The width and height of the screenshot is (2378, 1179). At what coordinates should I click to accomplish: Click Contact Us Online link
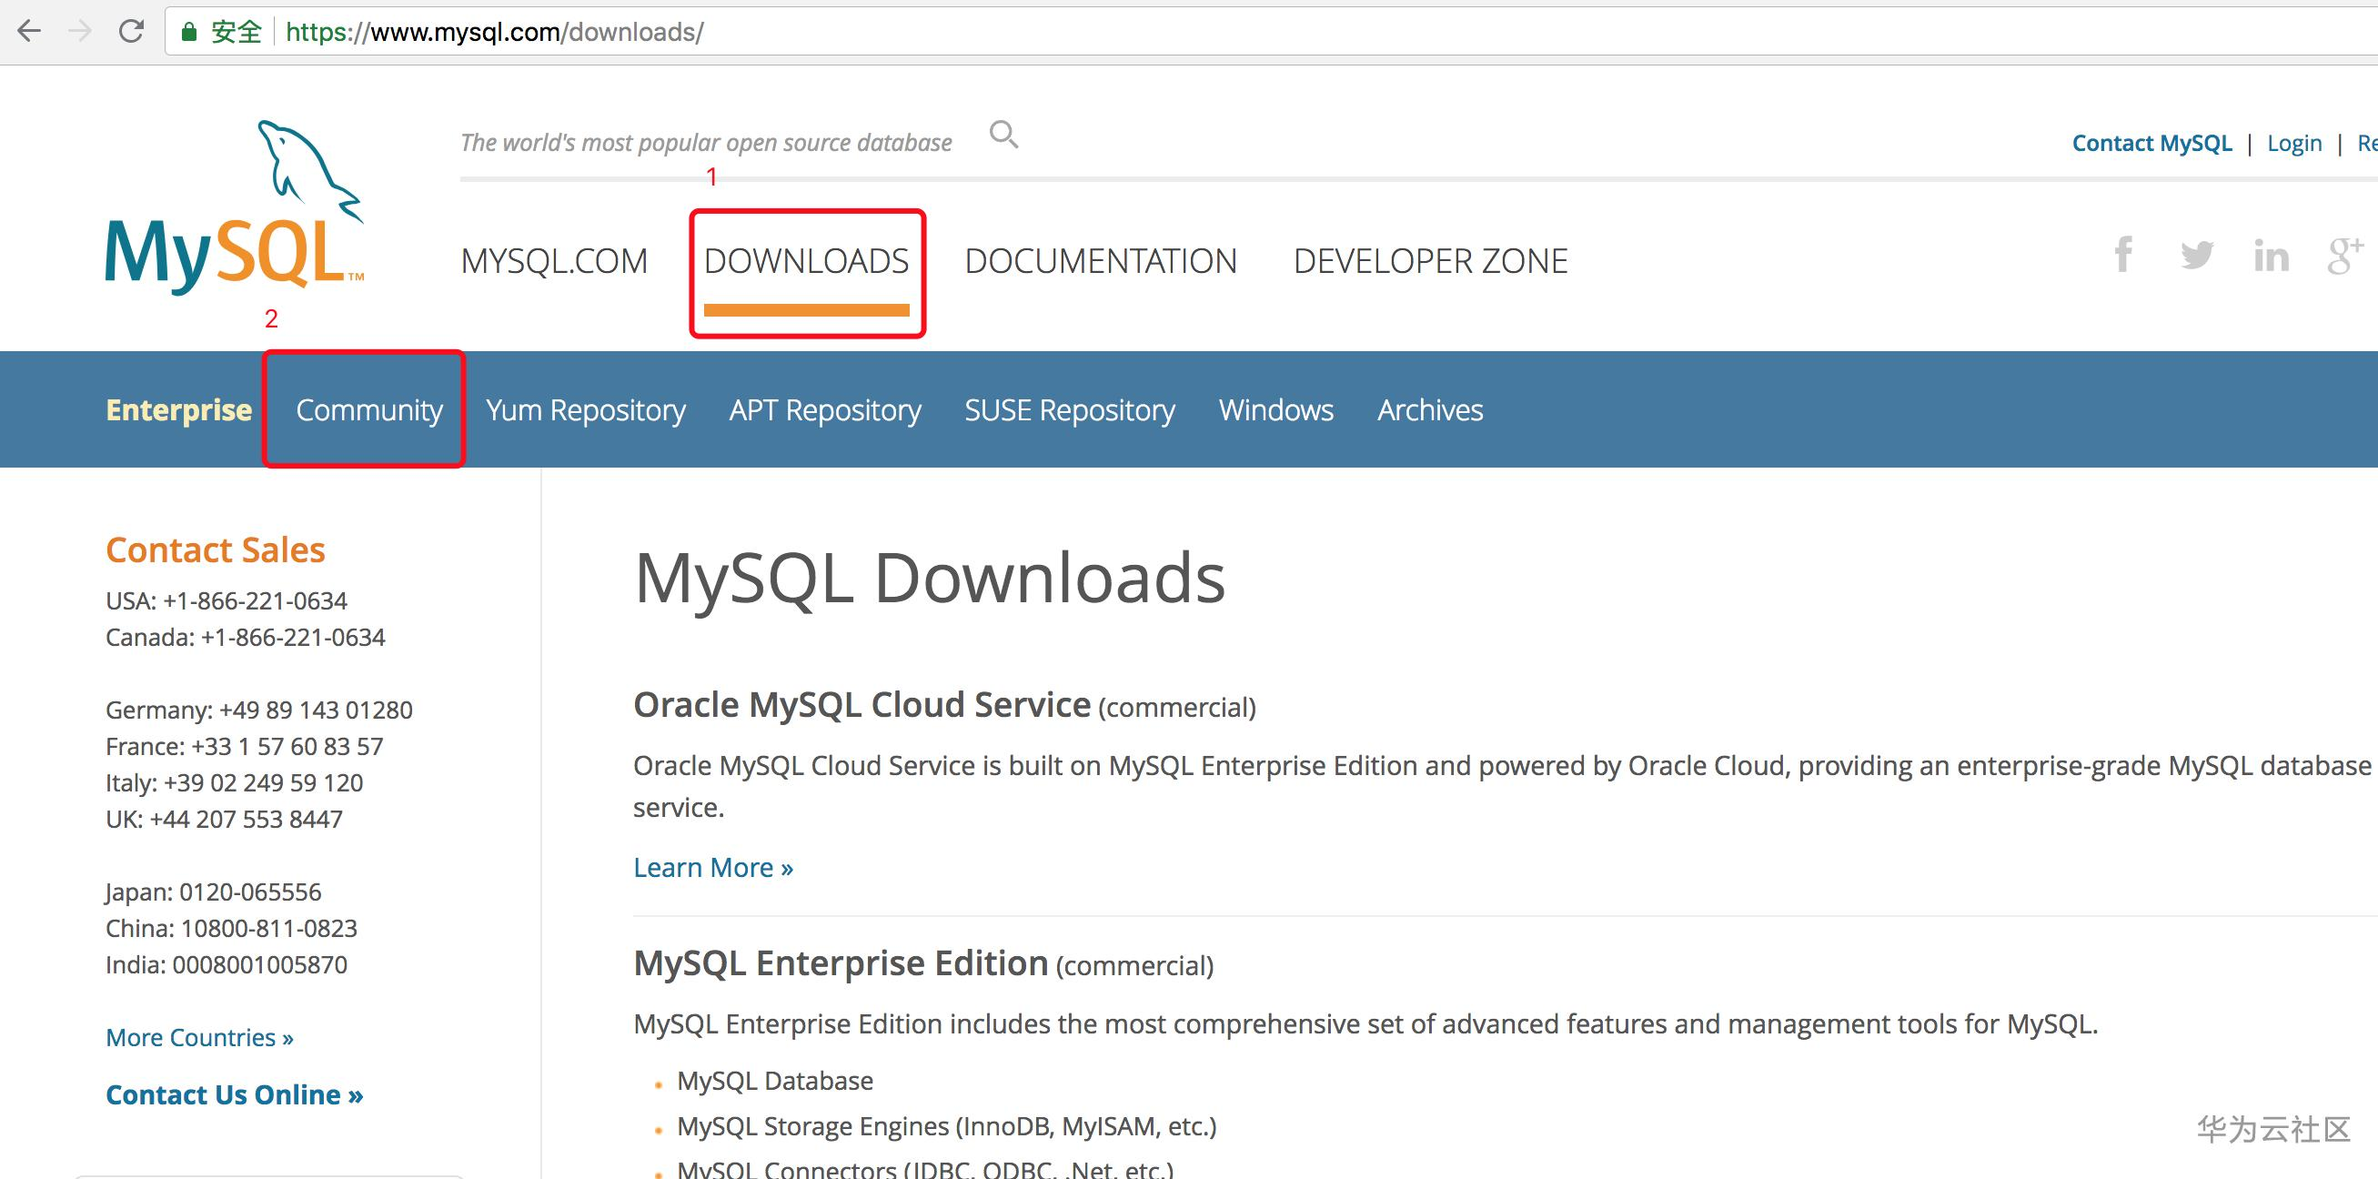[234, 1095]
